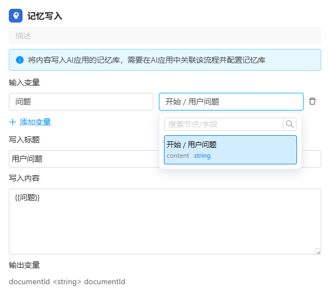Screen dimensions: 330x293
Task: Grab the resize handle of the 写入内容 textarea
Action: [317, 251]
